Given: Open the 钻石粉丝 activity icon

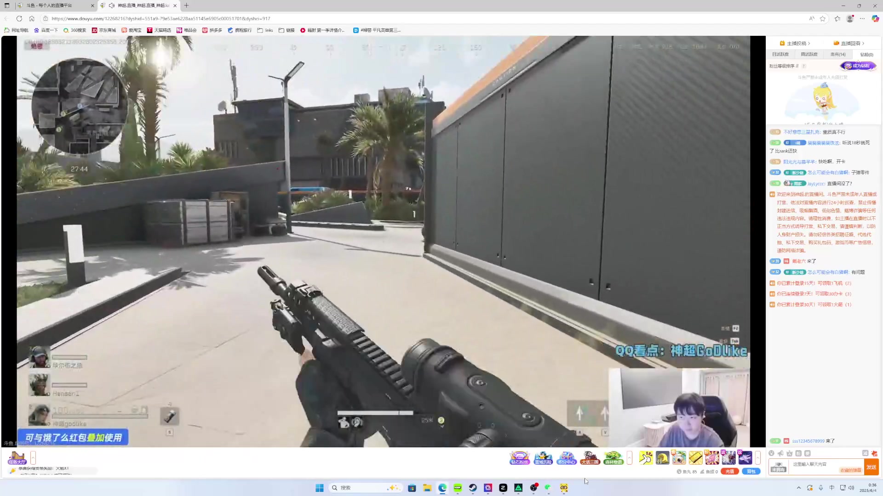Looking at the screenshot, I should coord(520,458).
